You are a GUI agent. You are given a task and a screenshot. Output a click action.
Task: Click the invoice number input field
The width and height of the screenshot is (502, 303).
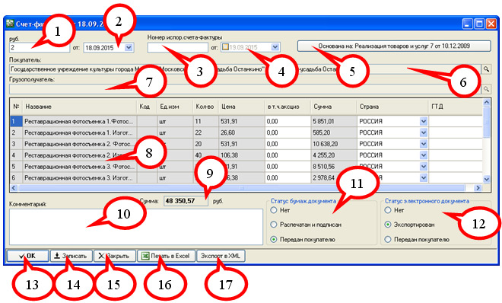(x=40, y=48)
